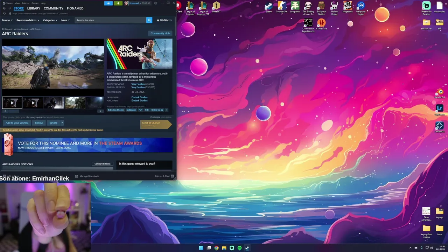Open the dropdown arrow beside Ignore
This screenshot has width=448, height=252.
tap(62, 123)
